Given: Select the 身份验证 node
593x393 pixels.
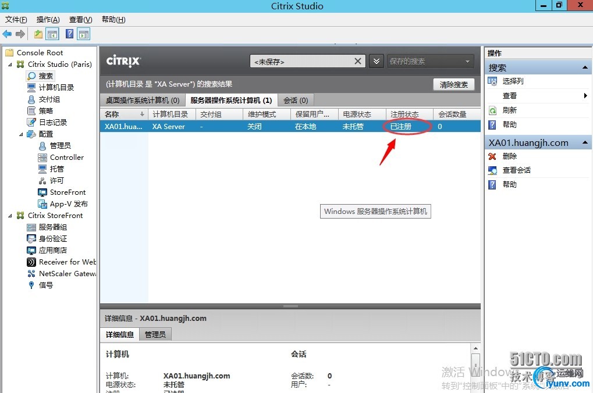Looking at the screenshot, I should pyautogui.click(x=47, y=239).
